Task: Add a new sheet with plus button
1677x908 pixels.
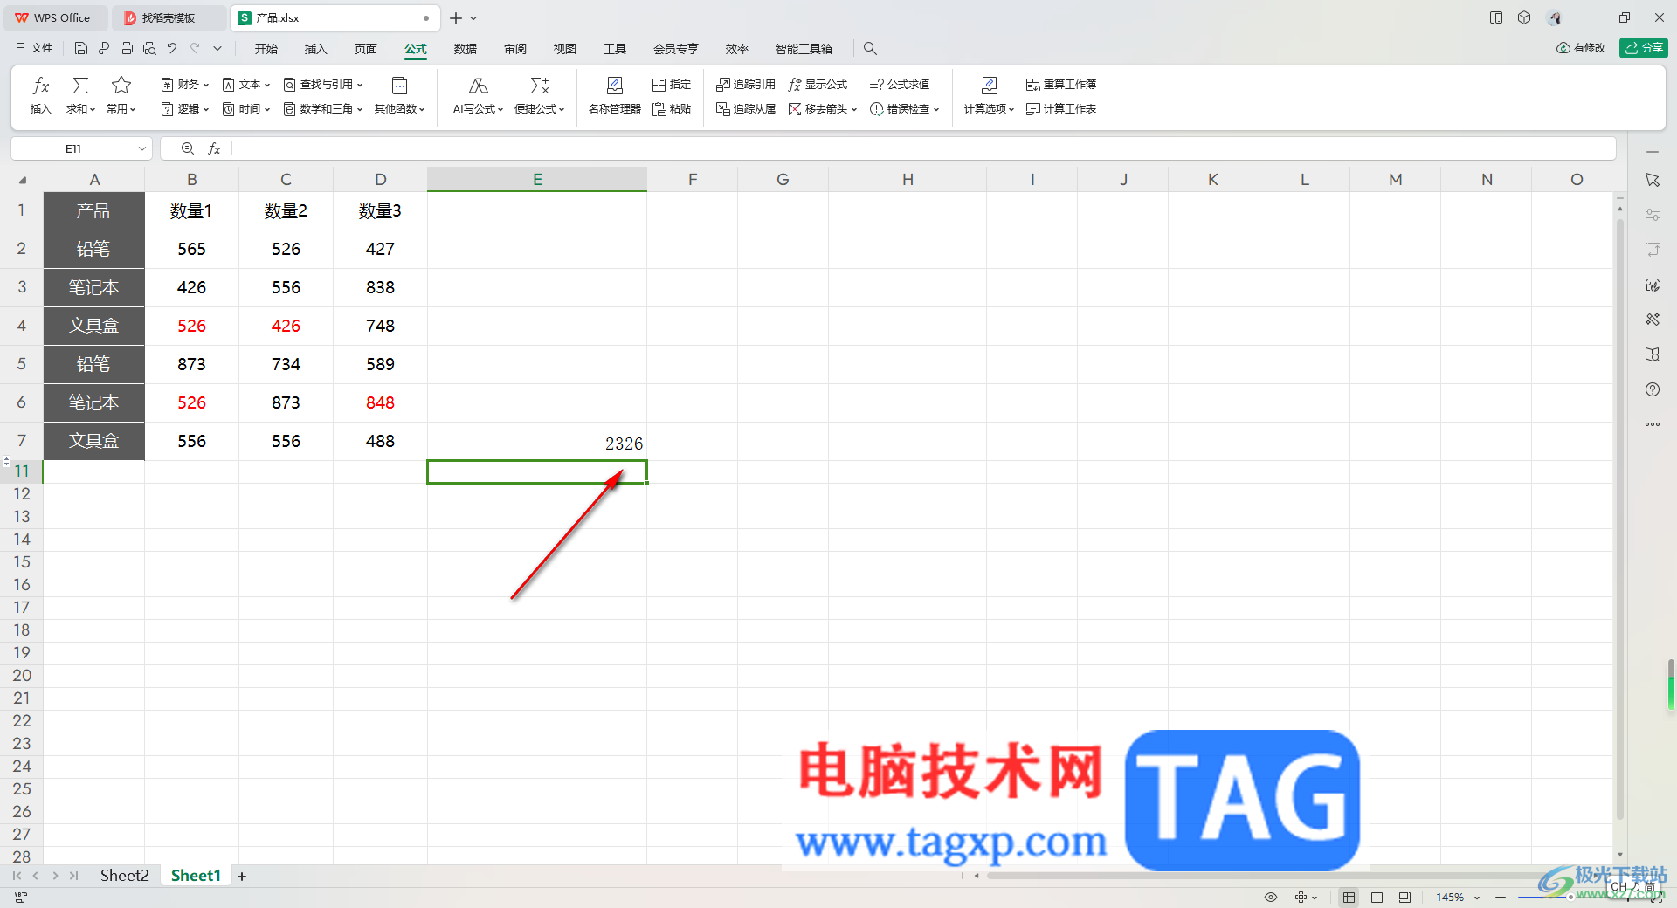Action: tap(242, 876)
